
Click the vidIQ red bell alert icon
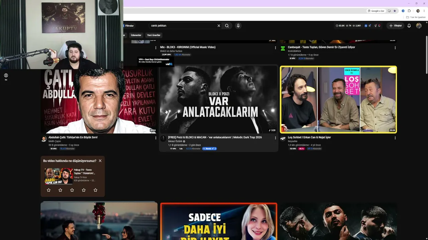(x=379, y=26)
